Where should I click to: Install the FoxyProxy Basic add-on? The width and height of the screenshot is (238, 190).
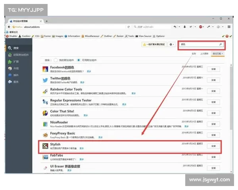[213, 135]
